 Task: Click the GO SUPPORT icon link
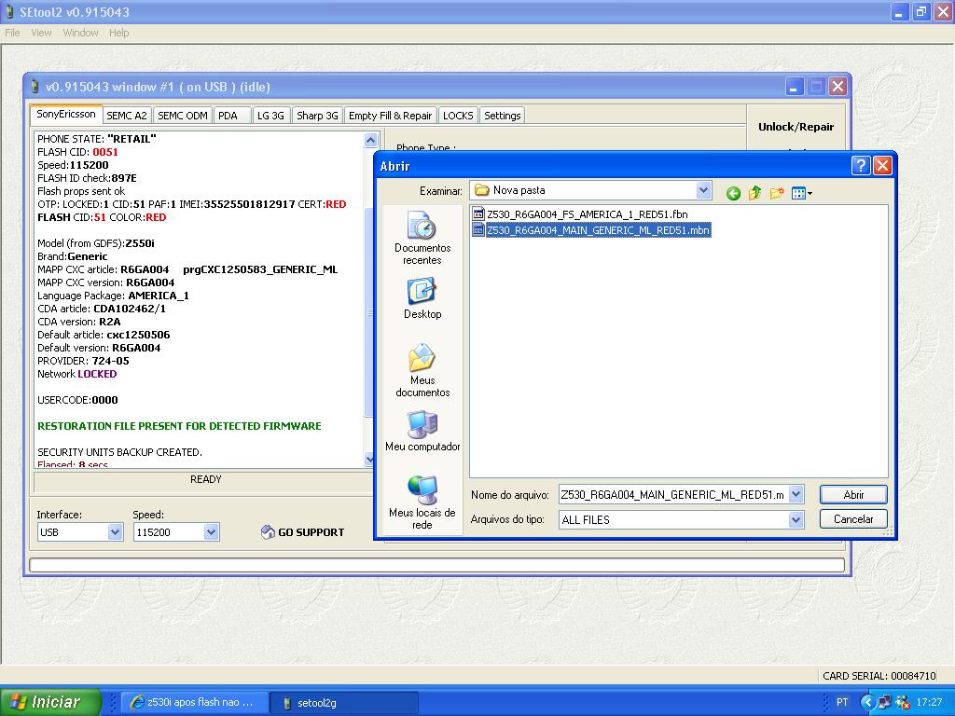pos(303,532)
